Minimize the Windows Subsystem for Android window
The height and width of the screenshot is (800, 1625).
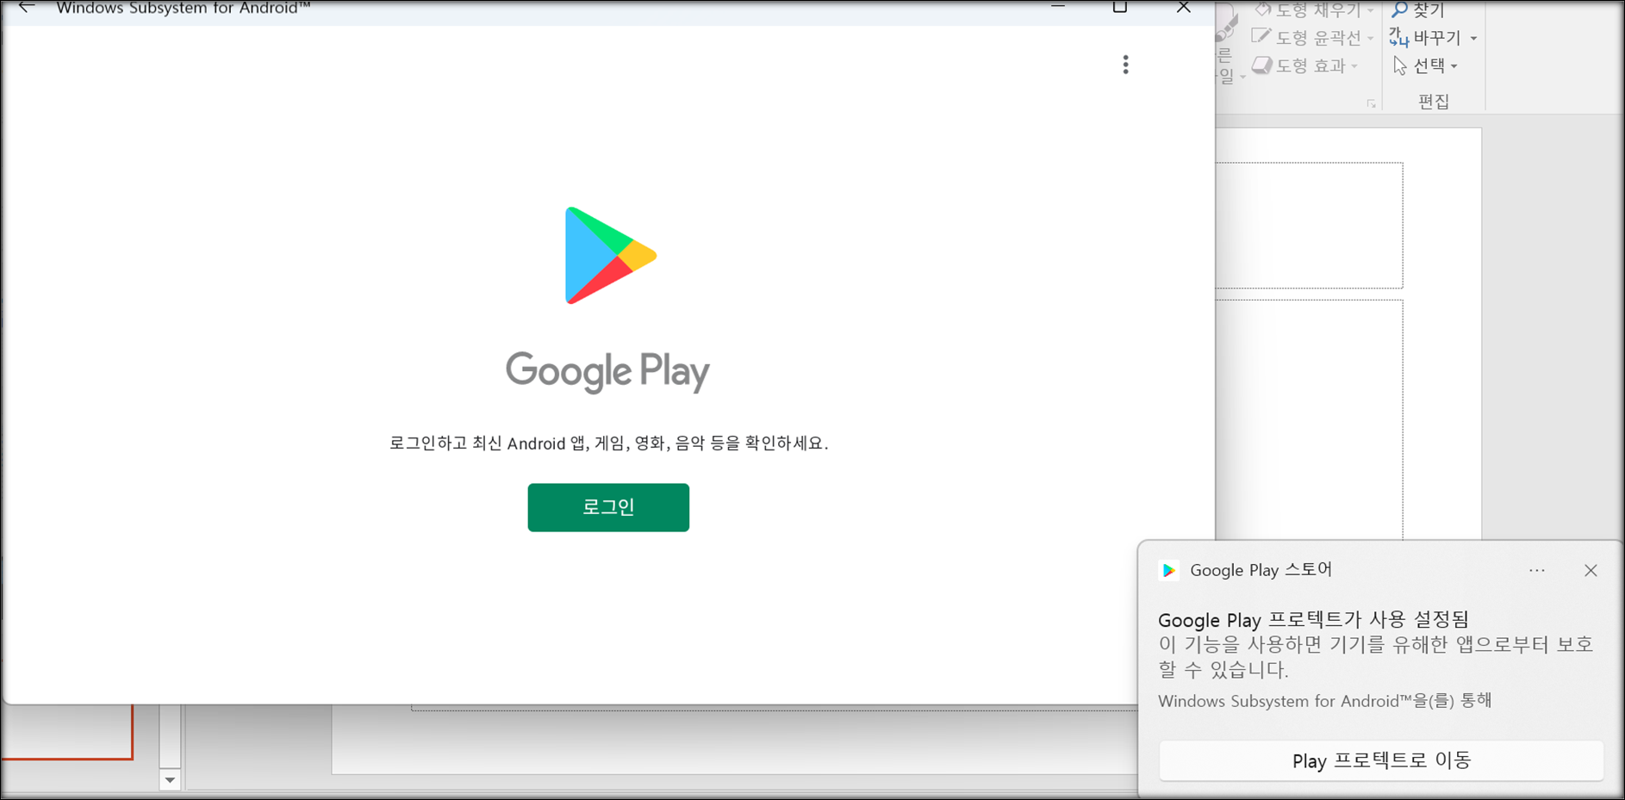click(1058, 7)
